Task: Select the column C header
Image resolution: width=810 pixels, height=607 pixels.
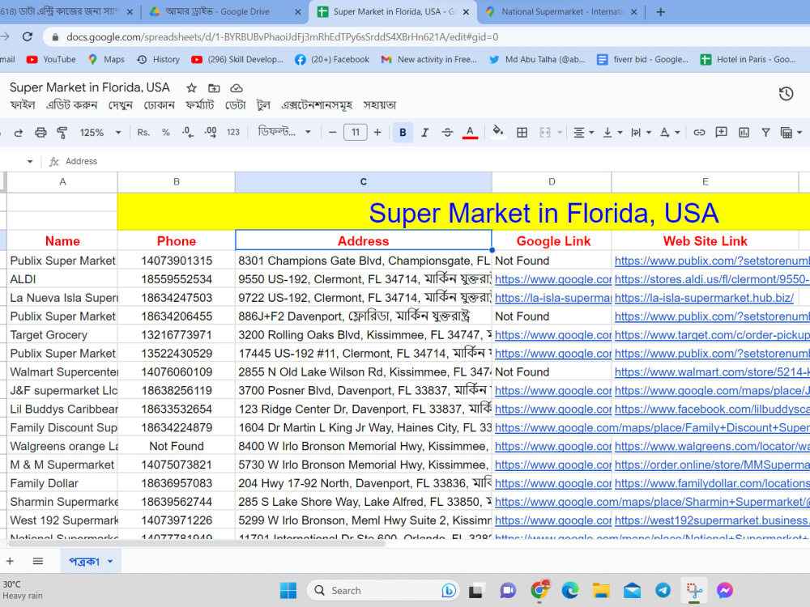Action: pos(363,181)
